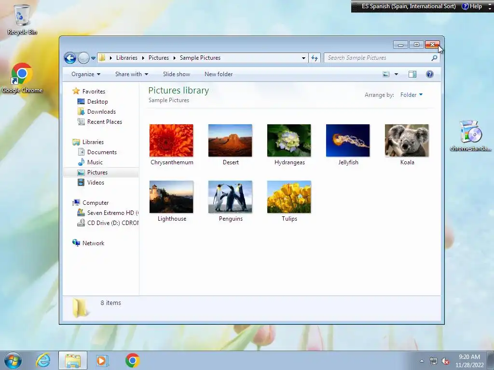Open the view options dropdown arrow
Screen dimensions: 494x370
tap(397, 74)
